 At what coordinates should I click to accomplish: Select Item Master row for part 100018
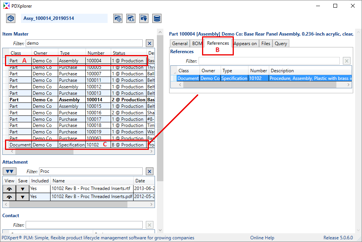click(x=80, y=125)
